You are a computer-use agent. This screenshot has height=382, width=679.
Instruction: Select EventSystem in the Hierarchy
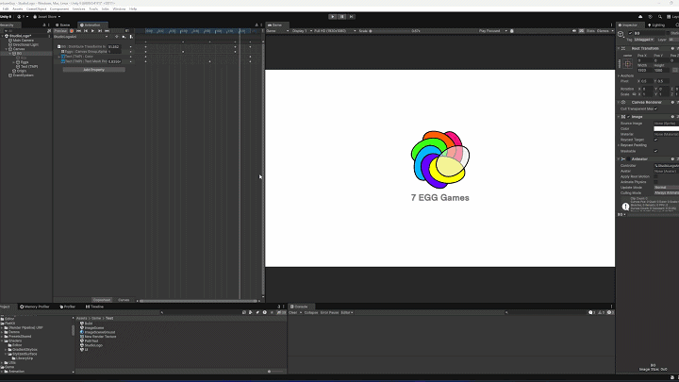click(23, 75)
